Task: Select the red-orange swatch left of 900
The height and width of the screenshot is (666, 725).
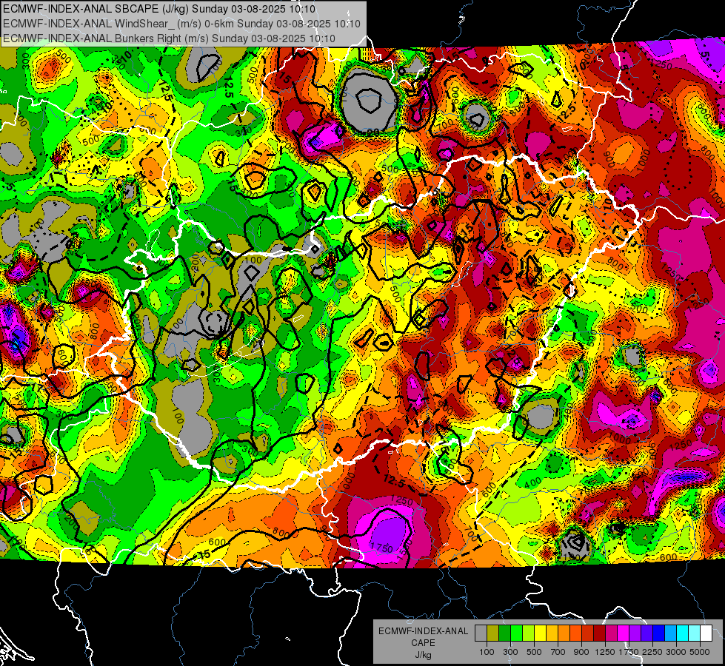Action: 575,633
